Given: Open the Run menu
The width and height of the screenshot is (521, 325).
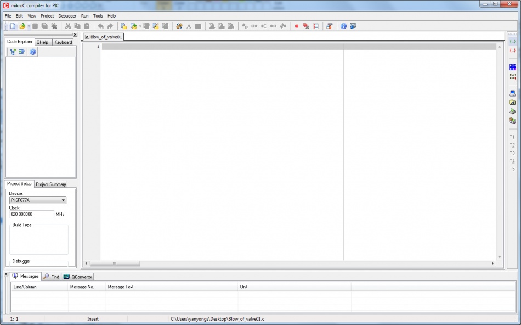Looking at the screenshot, I should tap(84, 15).
